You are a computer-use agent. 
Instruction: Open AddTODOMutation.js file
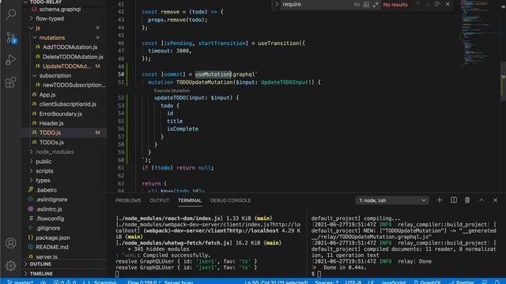pos(70,47)
